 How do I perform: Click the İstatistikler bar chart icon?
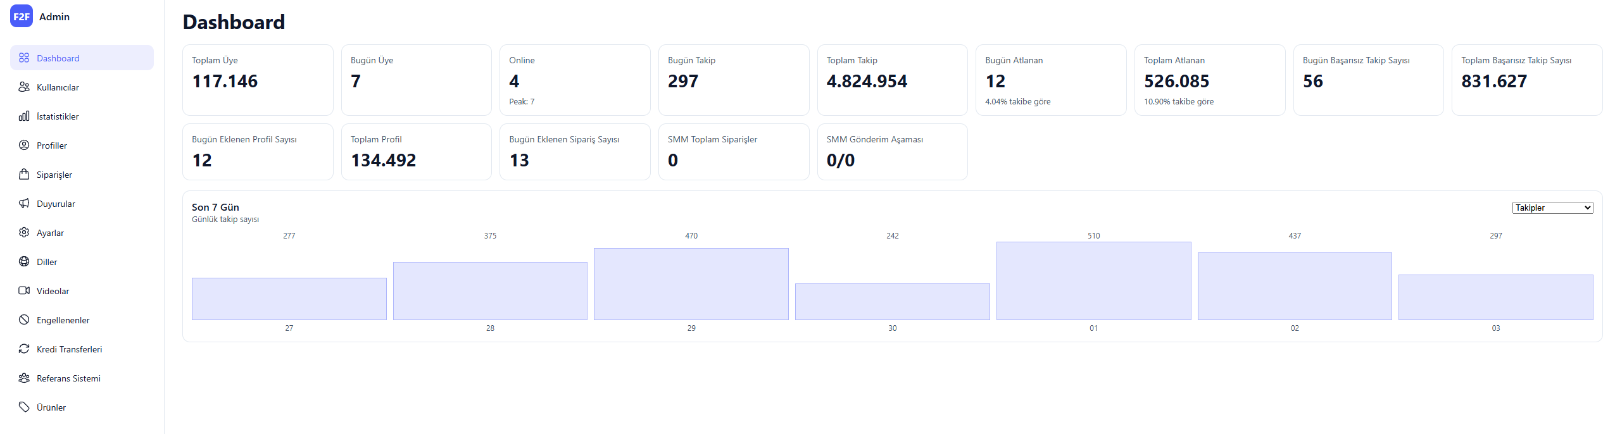24,116
